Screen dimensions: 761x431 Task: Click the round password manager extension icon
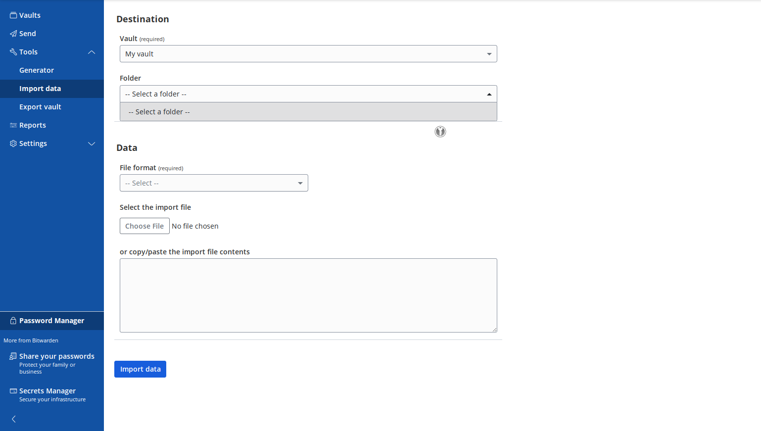pos(440,132)
